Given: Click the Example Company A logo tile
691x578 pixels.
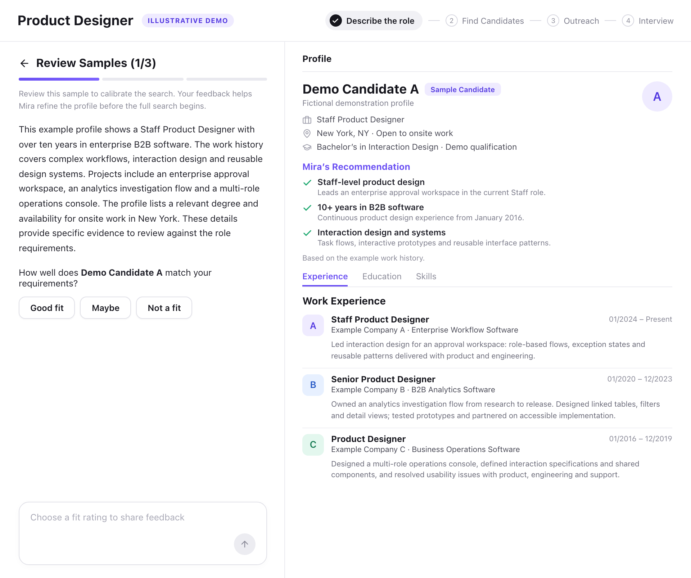Looking at the screenshot, I should pyautogui.click(x=313, y=325).
